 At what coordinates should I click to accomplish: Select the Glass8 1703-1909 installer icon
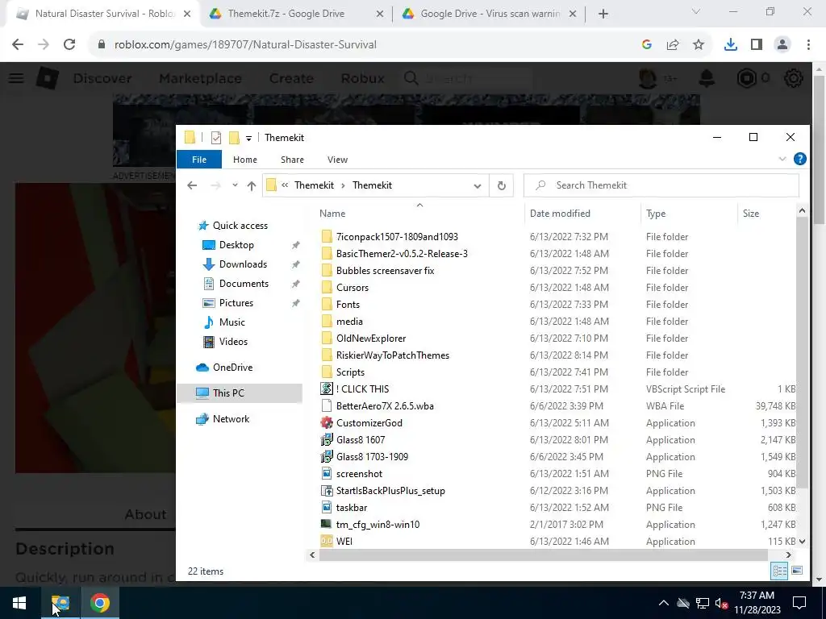pos(327,456)
